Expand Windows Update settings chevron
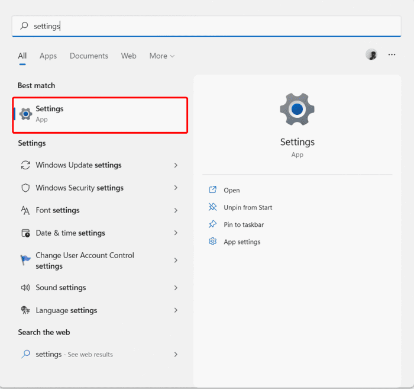 pos(176,165)
